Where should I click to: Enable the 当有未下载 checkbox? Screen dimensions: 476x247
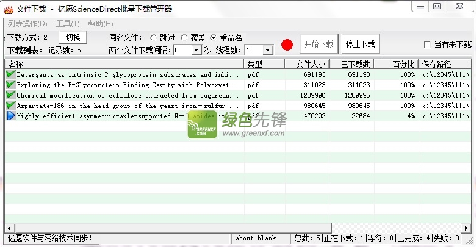(427, 45)
